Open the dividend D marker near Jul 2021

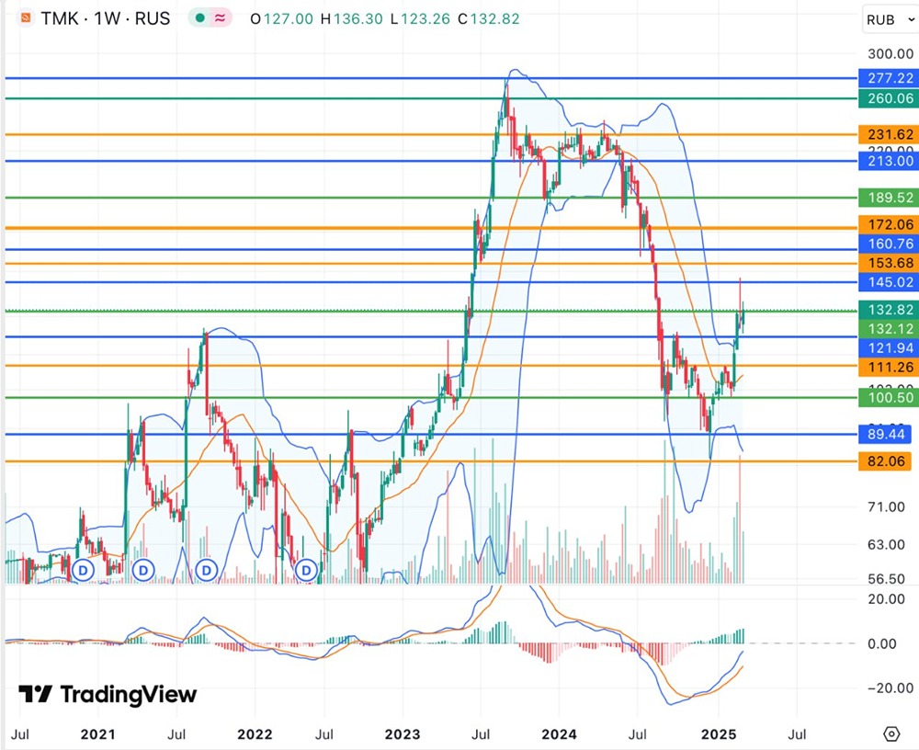click(206, 570)
